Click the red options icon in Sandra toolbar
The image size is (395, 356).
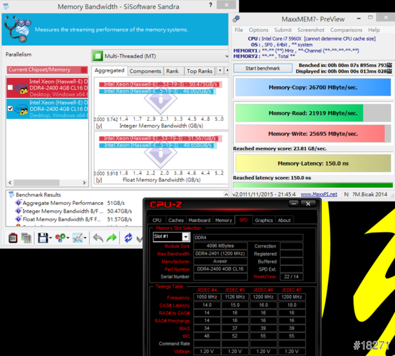tap(13, 238)
